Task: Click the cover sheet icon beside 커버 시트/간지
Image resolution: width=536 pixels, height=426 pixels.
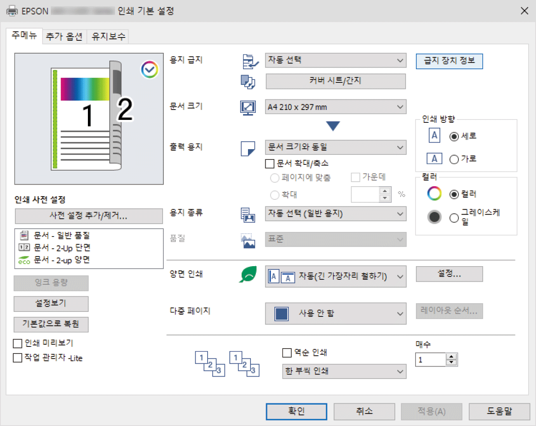Action: click(x=248, y=82)
